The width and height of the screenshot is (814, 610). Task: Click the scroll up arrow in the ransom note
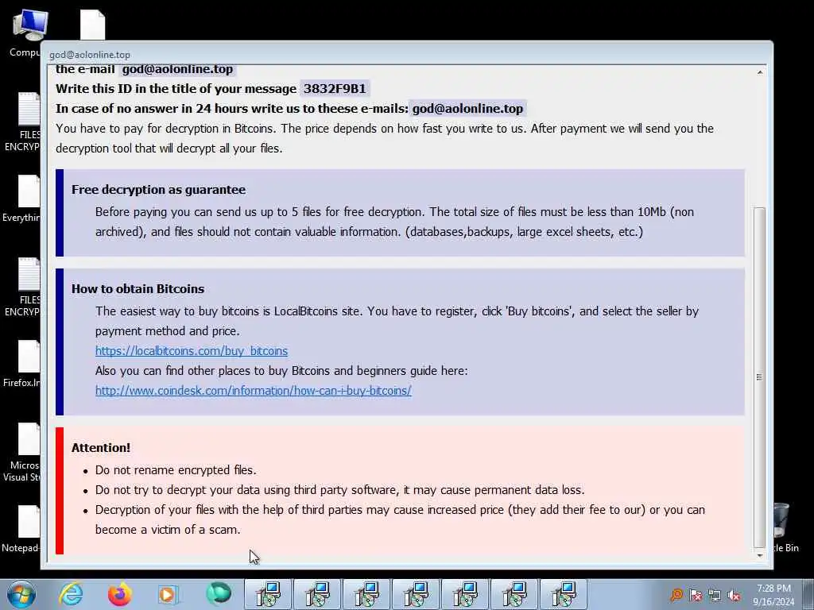[x=759, y=72]
